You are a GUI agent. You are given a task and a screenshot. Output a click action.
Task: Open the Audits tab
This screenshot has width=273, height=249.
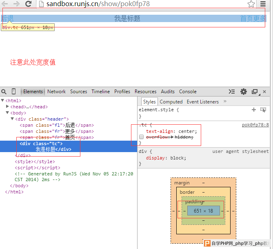(168, 92)
